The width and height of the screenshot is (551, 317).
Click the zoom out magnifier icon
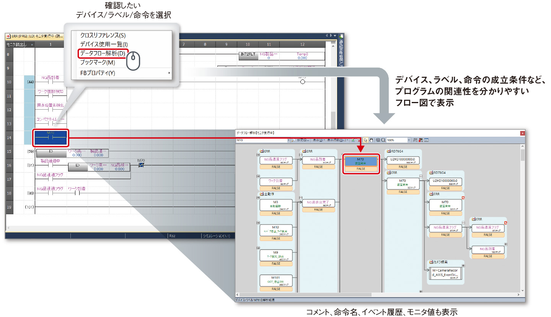coord(383,140)
